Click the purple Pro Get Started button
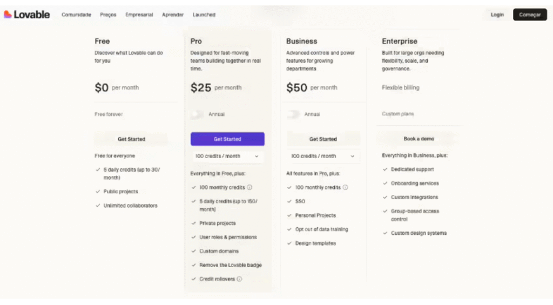Screen dimensions: 553x305 tap(227, 139)
